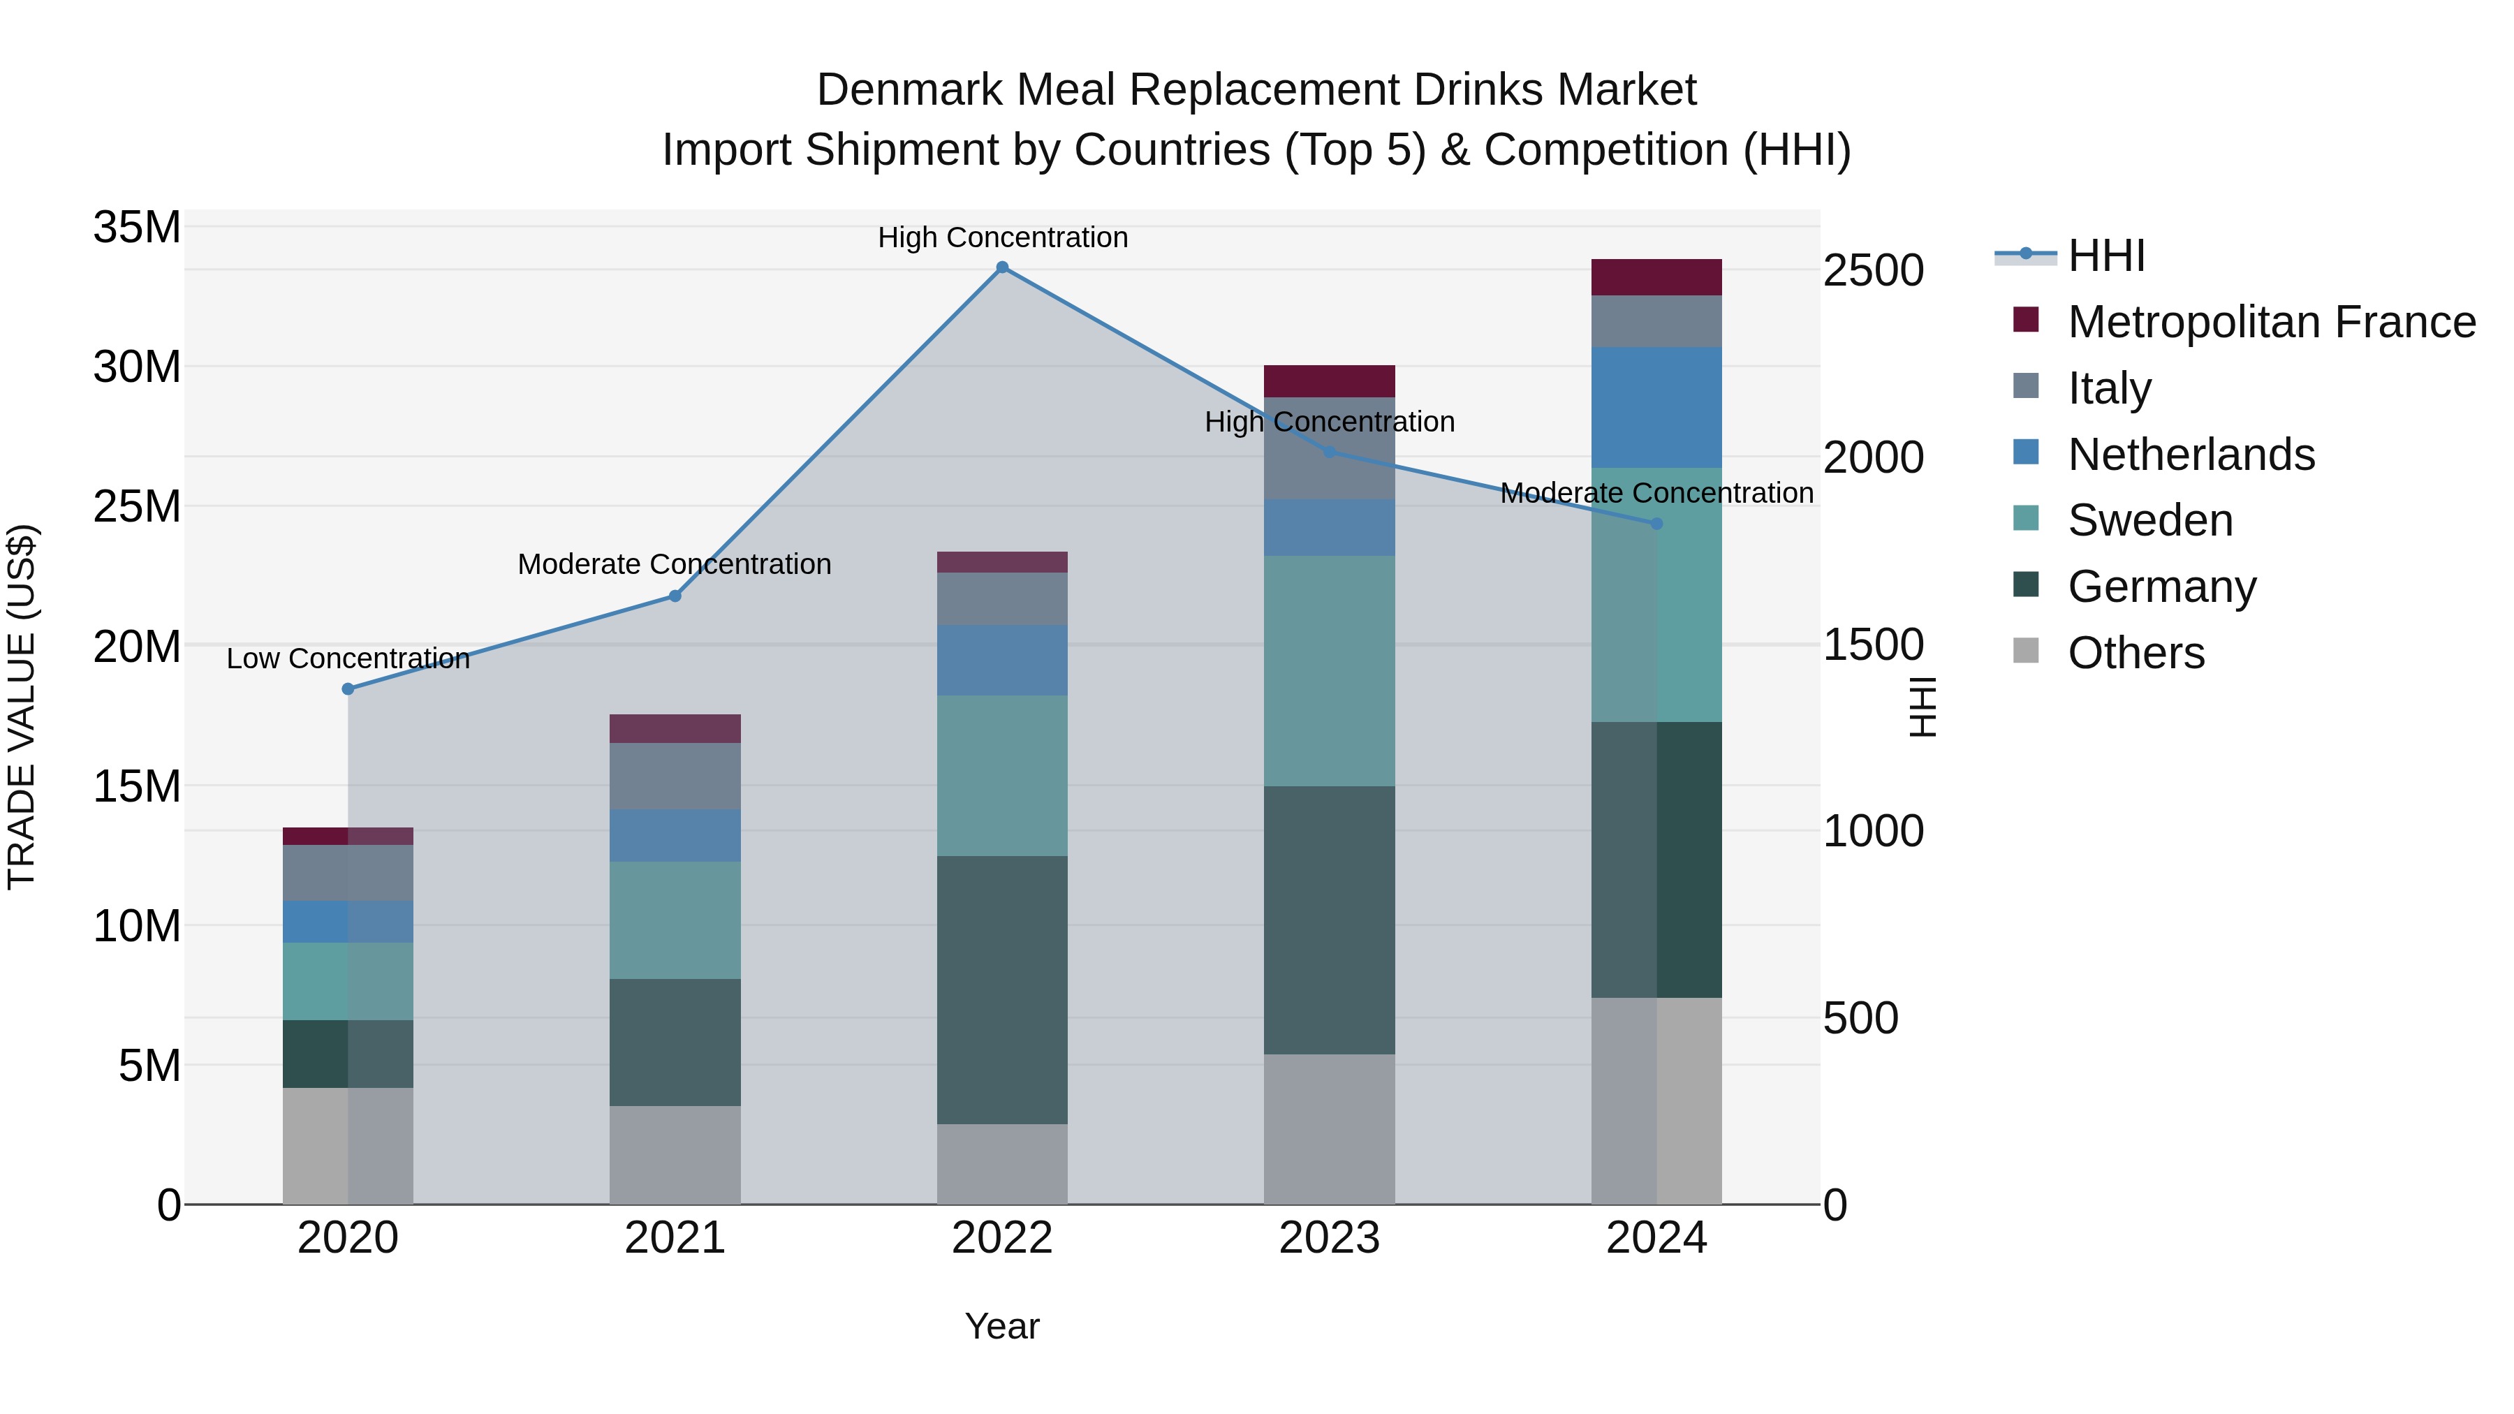Click 'Moderate Concentration' label above 2021
Screen dimensions: 2514x1414
(675, 564)
